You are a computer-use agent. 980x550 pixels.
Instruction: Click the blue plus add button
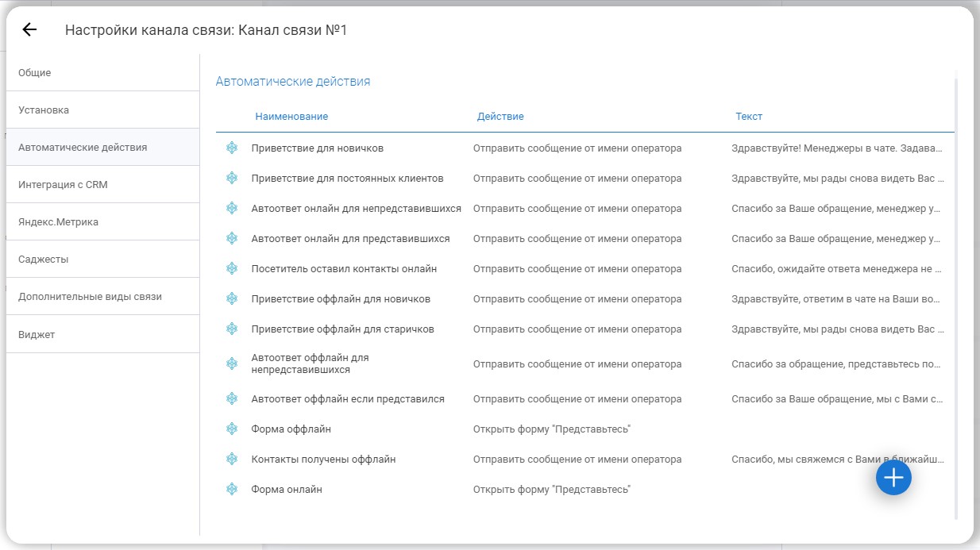(x=893, y=477)
